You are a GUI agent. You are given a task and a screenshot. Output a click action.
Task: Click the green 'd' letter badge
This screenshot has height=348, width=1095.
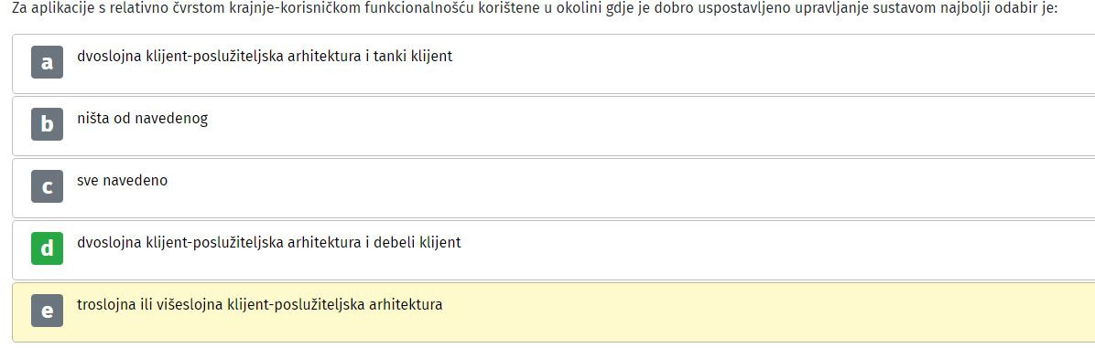tap(47, 248)
